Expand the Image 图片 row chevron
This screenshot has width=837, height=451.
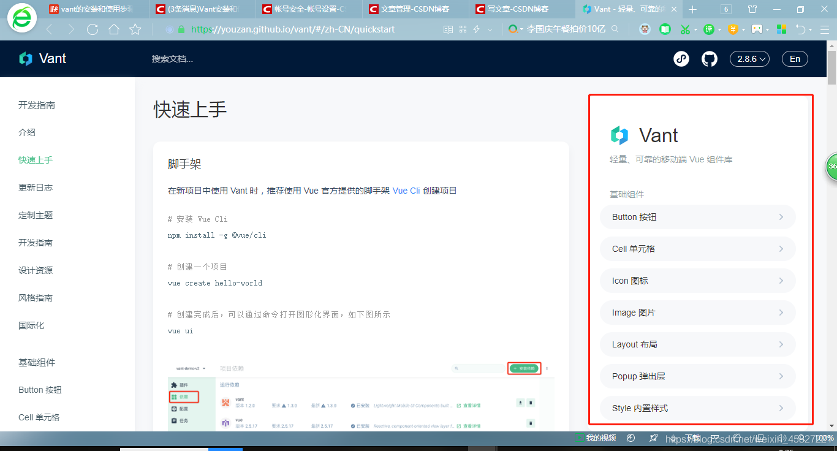(x=781, y=313)
